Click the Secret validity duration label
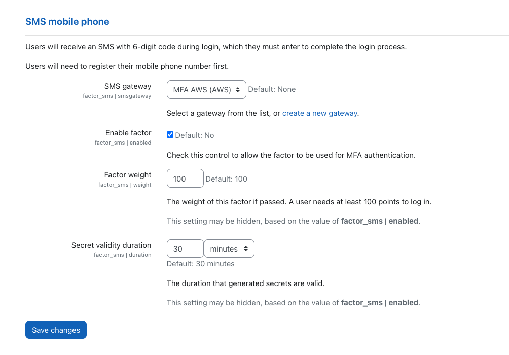This screenshot has width=509, height=355. pyautogui.click(x=112, y=245)
